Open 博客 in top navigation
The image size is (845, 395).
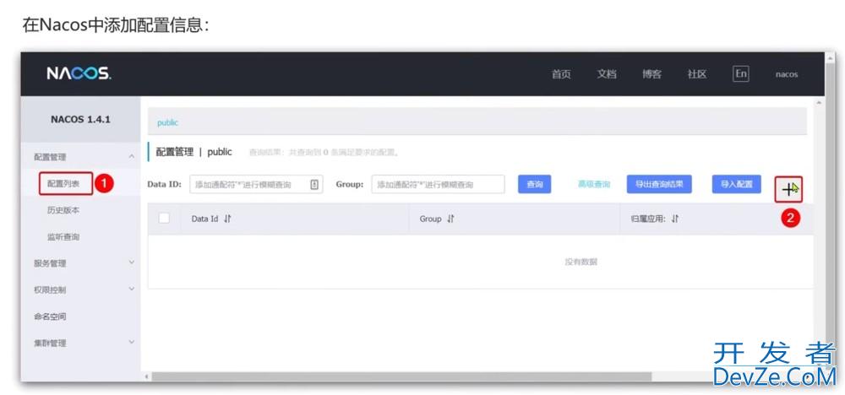651,74
